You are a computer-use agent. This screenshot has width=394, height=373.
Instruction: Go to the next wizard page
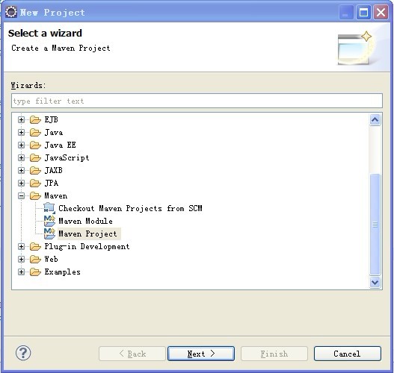201,354
